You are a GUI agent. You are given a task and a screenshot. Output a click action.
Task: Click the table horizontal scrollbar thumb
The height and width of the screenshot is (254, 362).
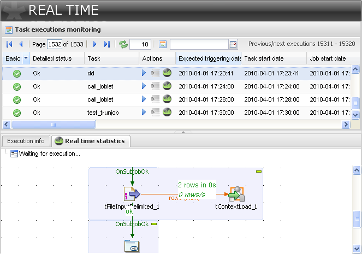pyautogui.click(x=54, y=125)
